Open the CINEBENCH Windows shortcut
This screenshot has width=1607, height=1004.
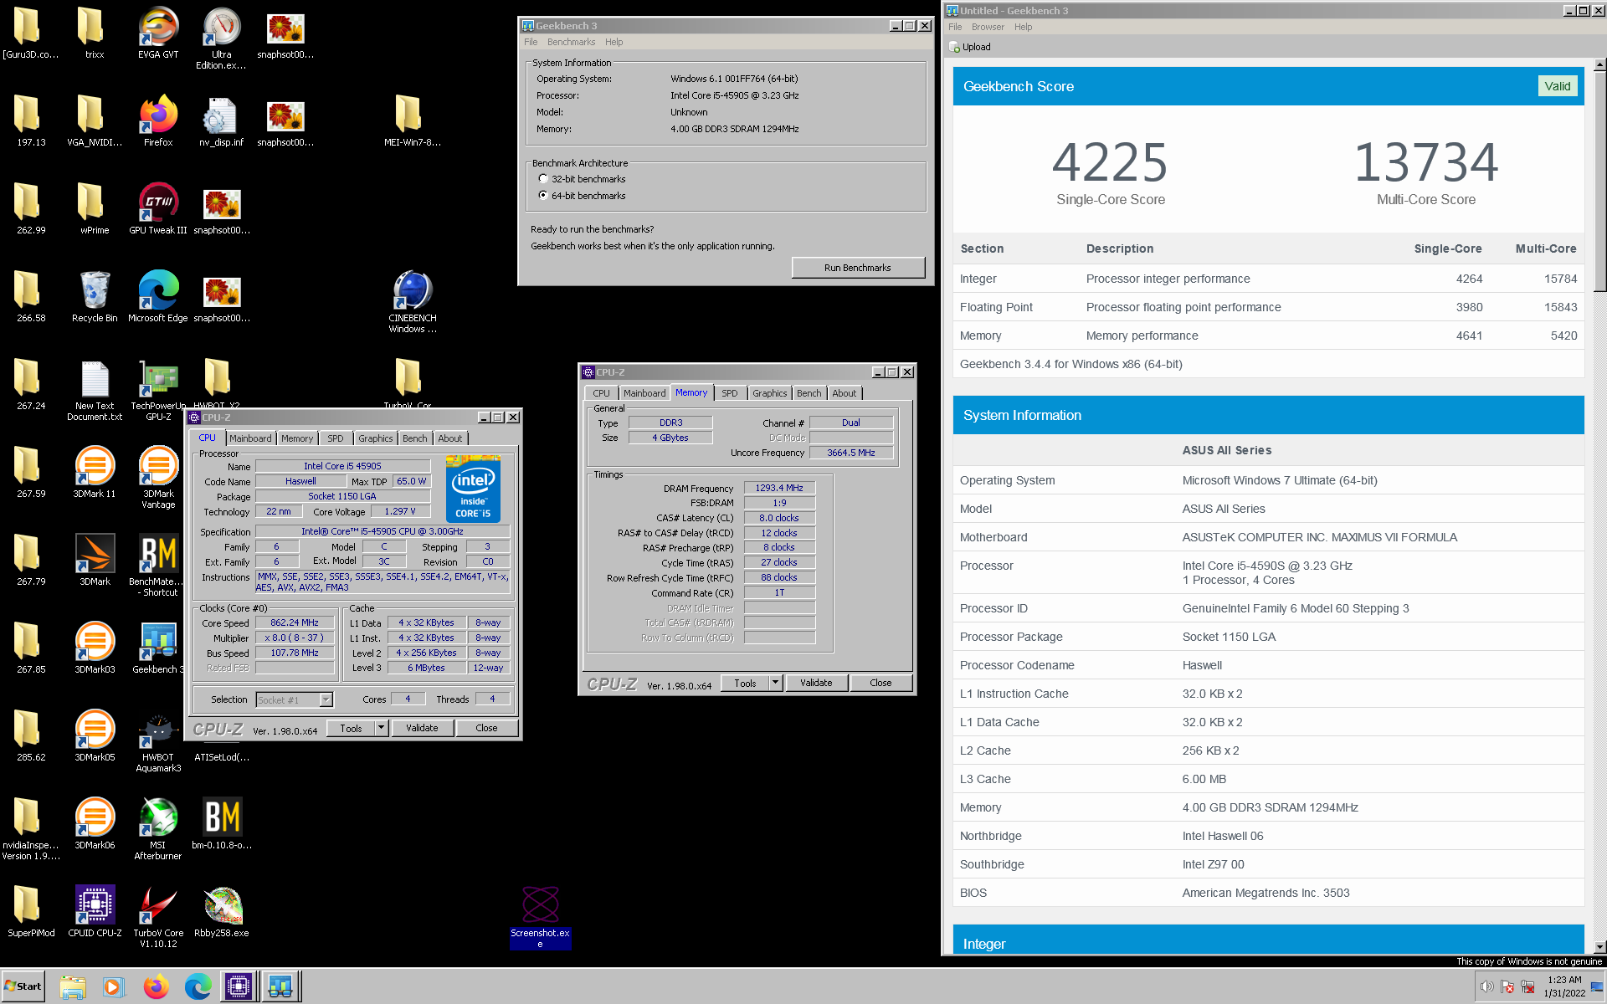tap(413, 301)
